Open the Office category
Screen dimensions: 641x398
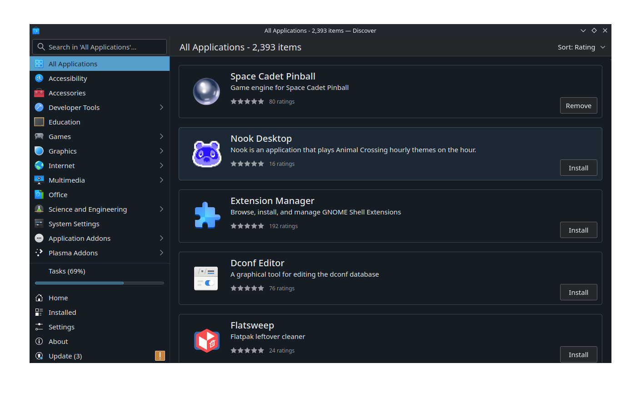click(x=100, y=194)
